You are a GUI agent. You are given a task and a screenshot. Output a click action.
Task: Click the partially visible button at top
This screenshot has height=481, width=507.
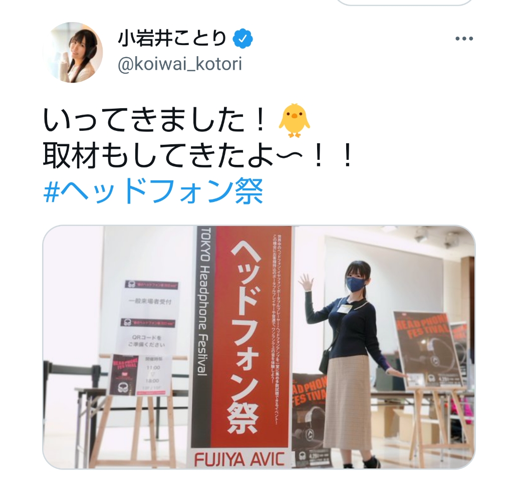point(405,3)
